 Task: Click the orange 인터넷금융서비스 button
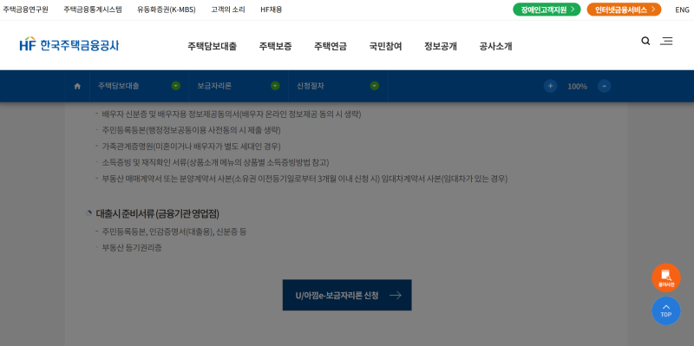pyautogui.click(x=624, y=10)
